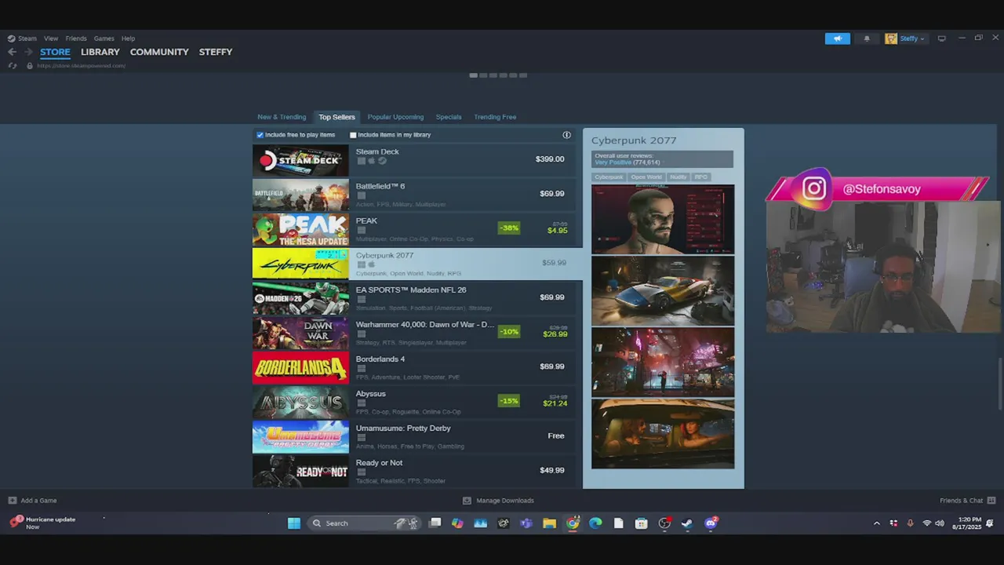Open Microsoft Store on the taskbar

[641, 523]
